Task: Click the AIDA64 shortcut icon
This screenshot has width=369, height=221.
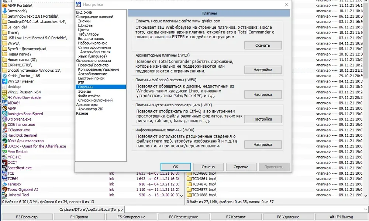Action: (4, 103)
